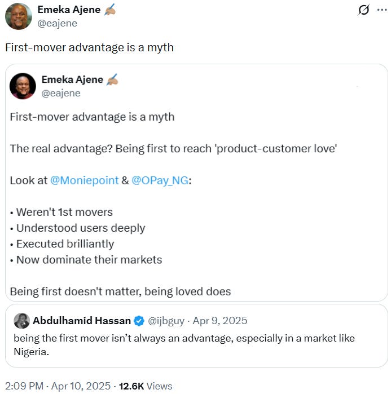Open the quoted tweet avatar of Emeka
This screenshot has height=394, width=391.
(x=23, y=86)
